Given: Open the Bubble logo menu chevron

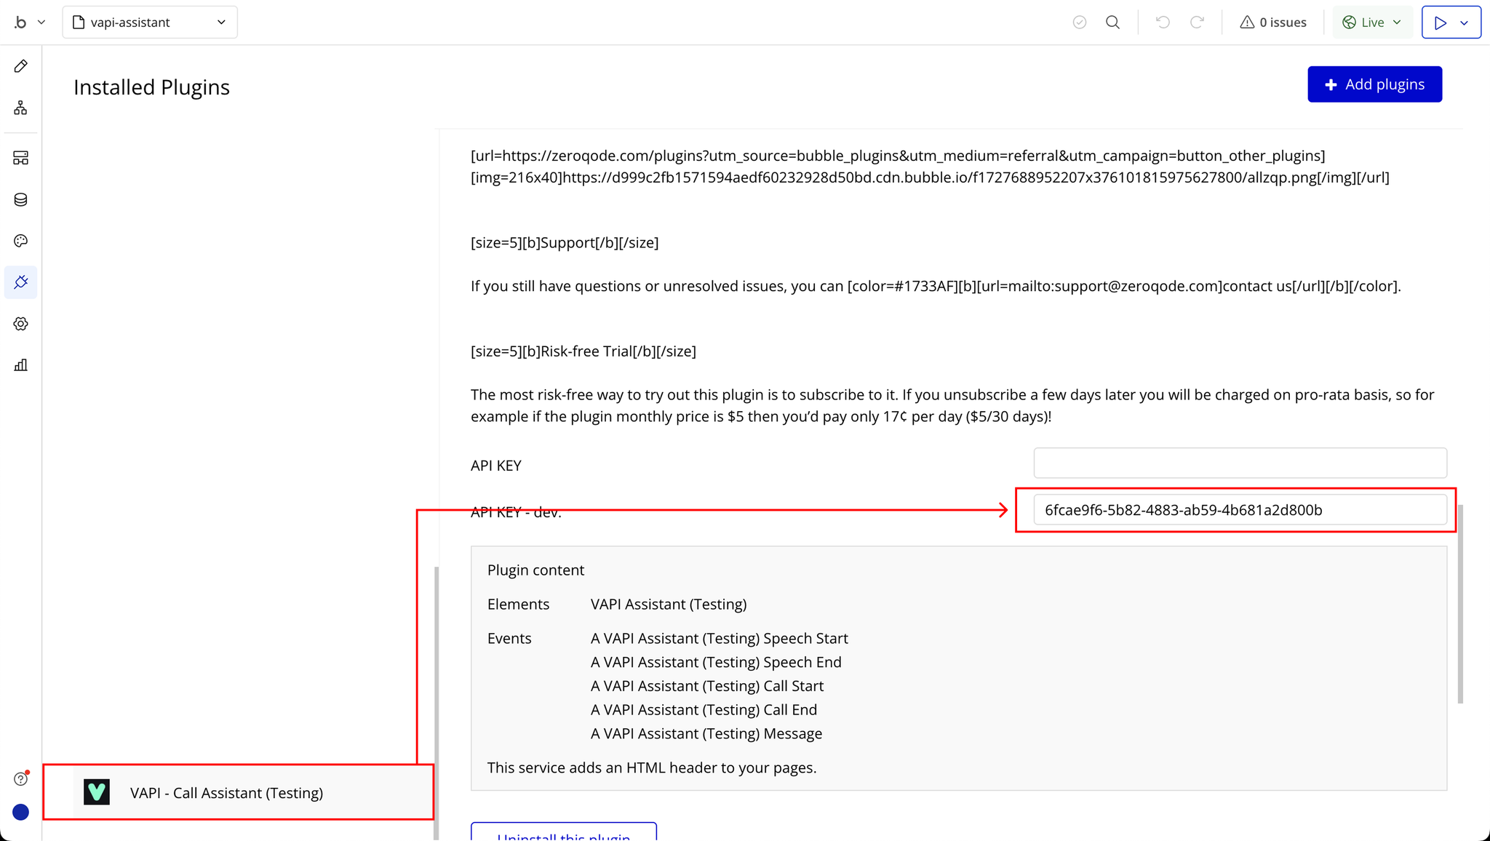Looking at the screenshot, I should click(41, 23).
